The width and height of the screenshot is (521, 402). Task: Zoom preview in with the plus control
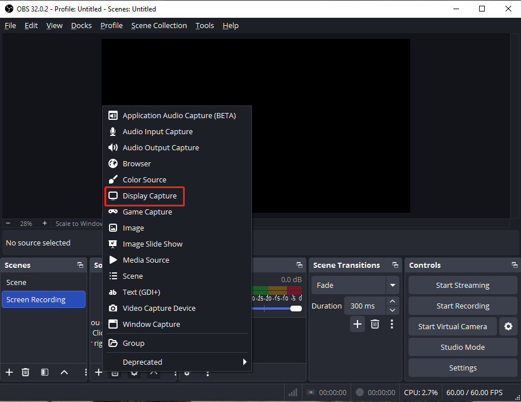pyautogui.click(x=45, y=223)
